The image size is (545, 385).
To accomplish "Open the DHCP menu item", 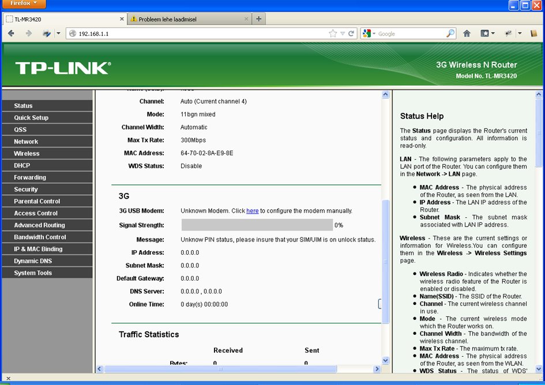I will click(x=47, y=165).
